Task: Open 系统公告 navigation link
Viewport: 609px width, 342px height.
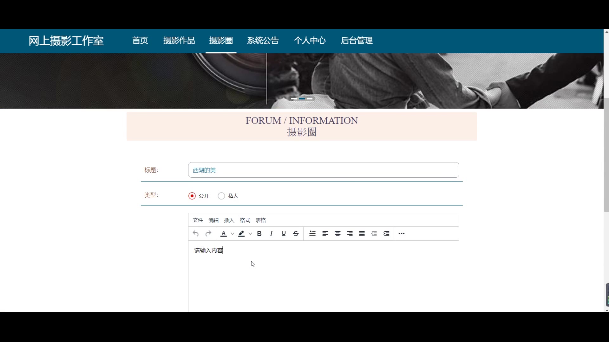Action: [x=263, y=41]
